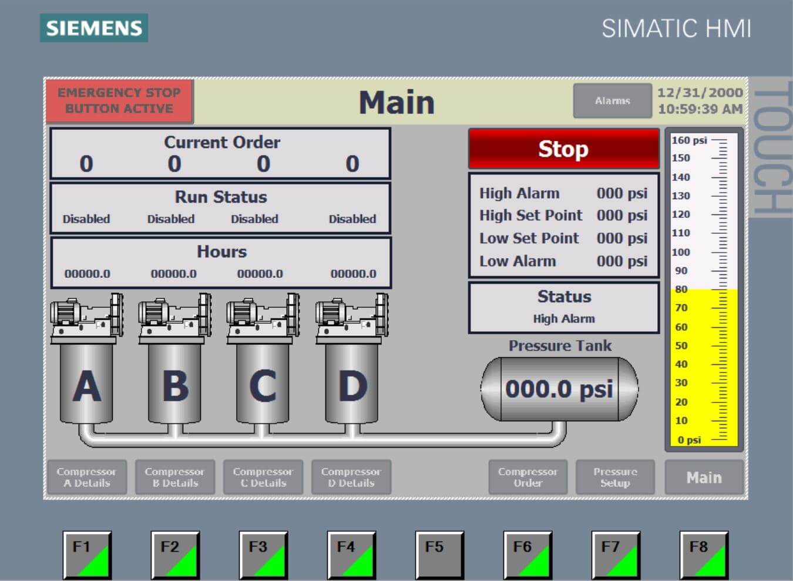The image size is (793, 581).
Task: Click Emergency Stop Button Active indicator
Action: 119,101
